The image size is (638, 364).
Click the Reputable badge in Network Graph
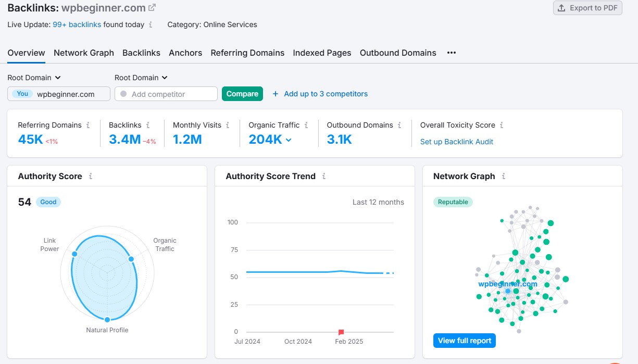pyautogui.click(x=453, y=202)
